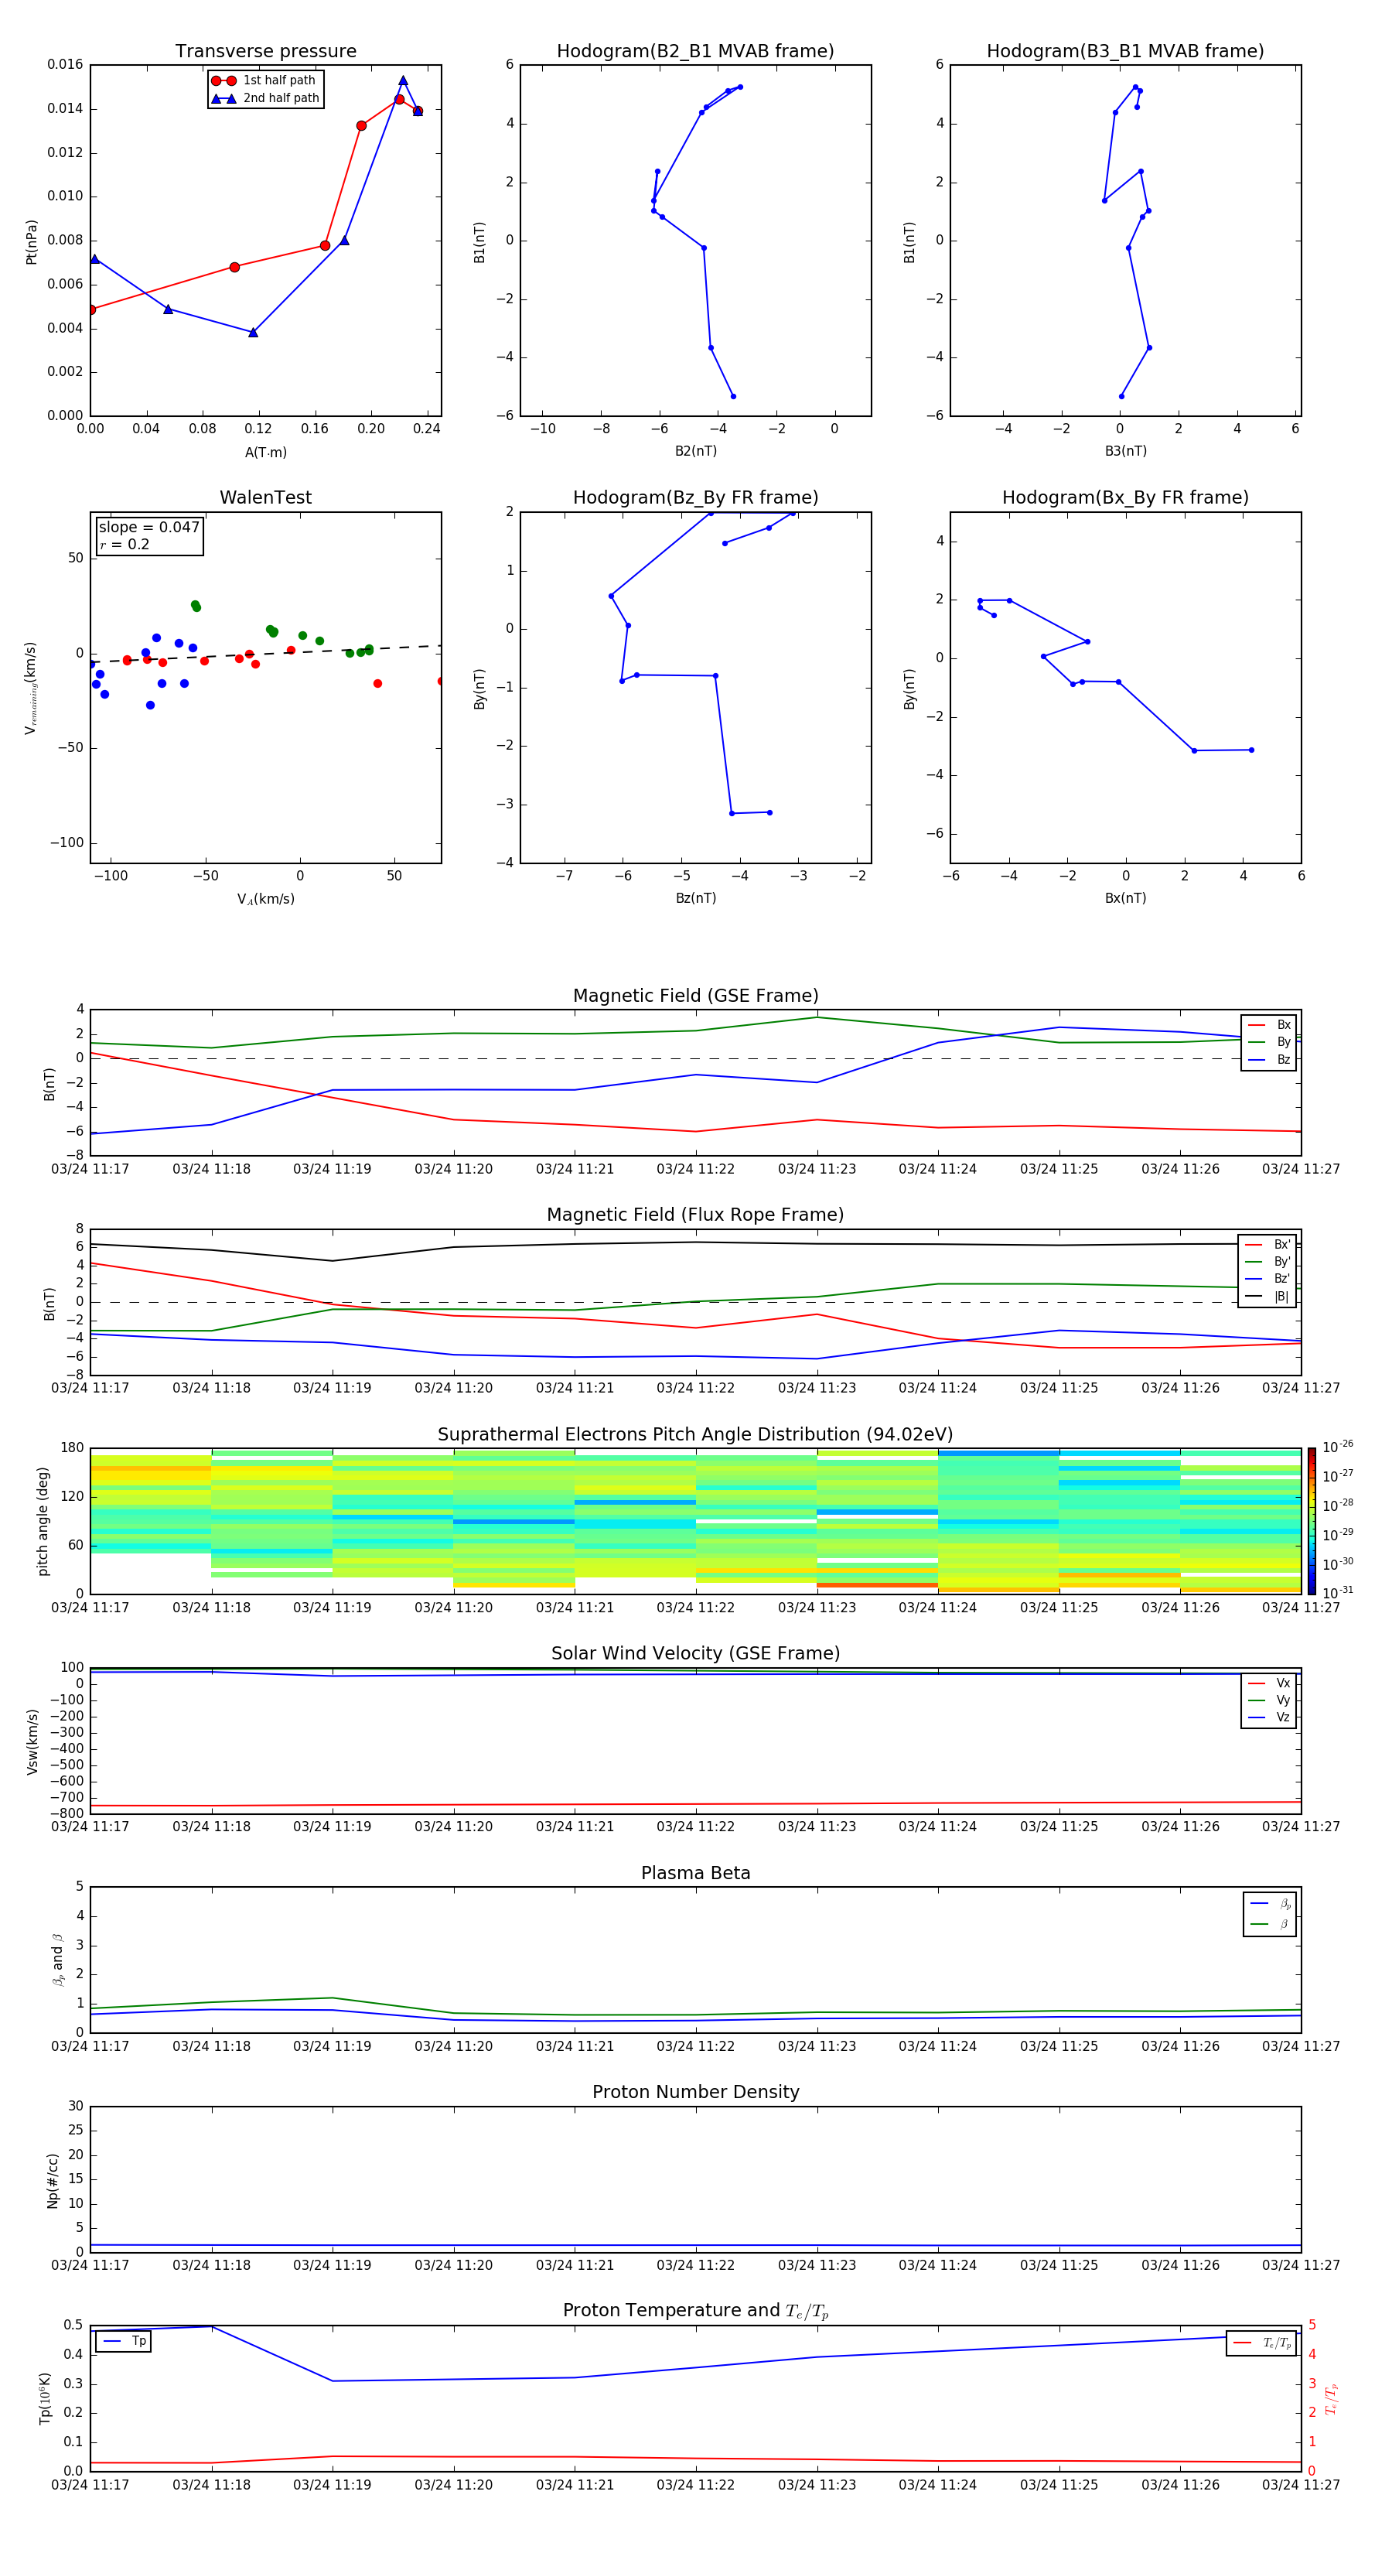Click the 'Tp(10^6K)' y-axis label

pos(45,2398)
